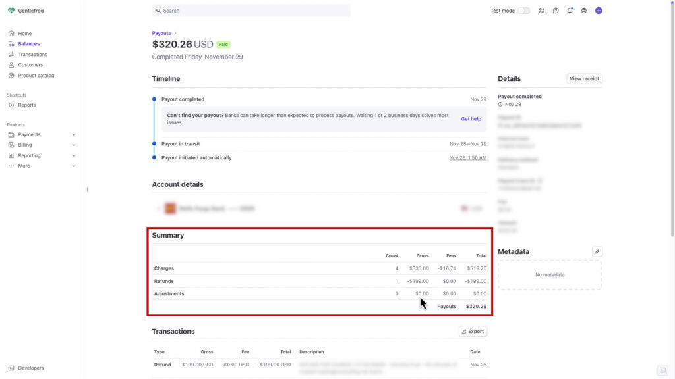675x379 pixels.
Task: Open Reports from Shortcuts
Action: pyautogui.click(x=26, y=105)
